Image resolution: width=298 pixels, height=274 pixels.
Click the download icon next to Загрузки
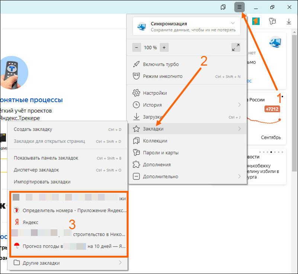click(x=136, y=117)
